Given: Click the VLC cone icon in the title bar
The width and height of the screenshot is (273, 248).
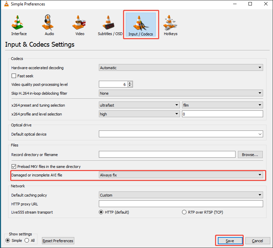Looking at the screenshot, I should tap(6, 4).
